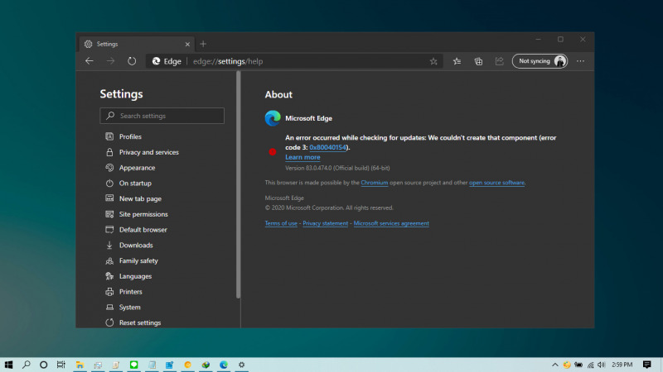Close the Settings tab
The width and height of the screenshot is (663, 372).
pos(187,45)
